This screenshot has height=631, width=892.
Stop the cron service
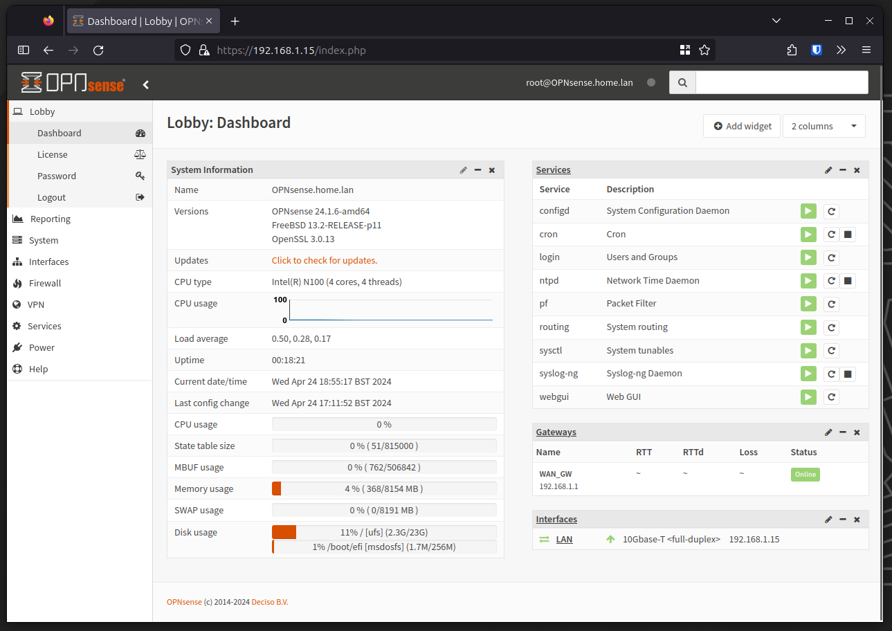click(848, 235)
